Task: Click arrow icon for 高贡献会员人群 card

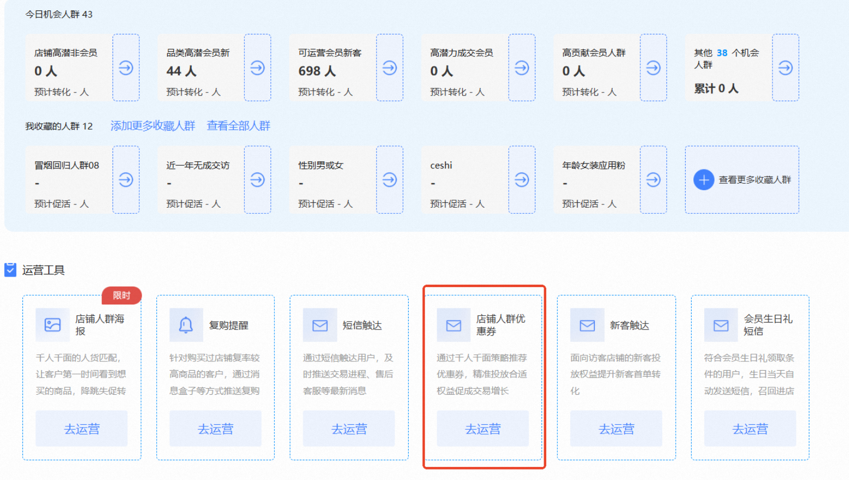Action: (x=653, y=68)
